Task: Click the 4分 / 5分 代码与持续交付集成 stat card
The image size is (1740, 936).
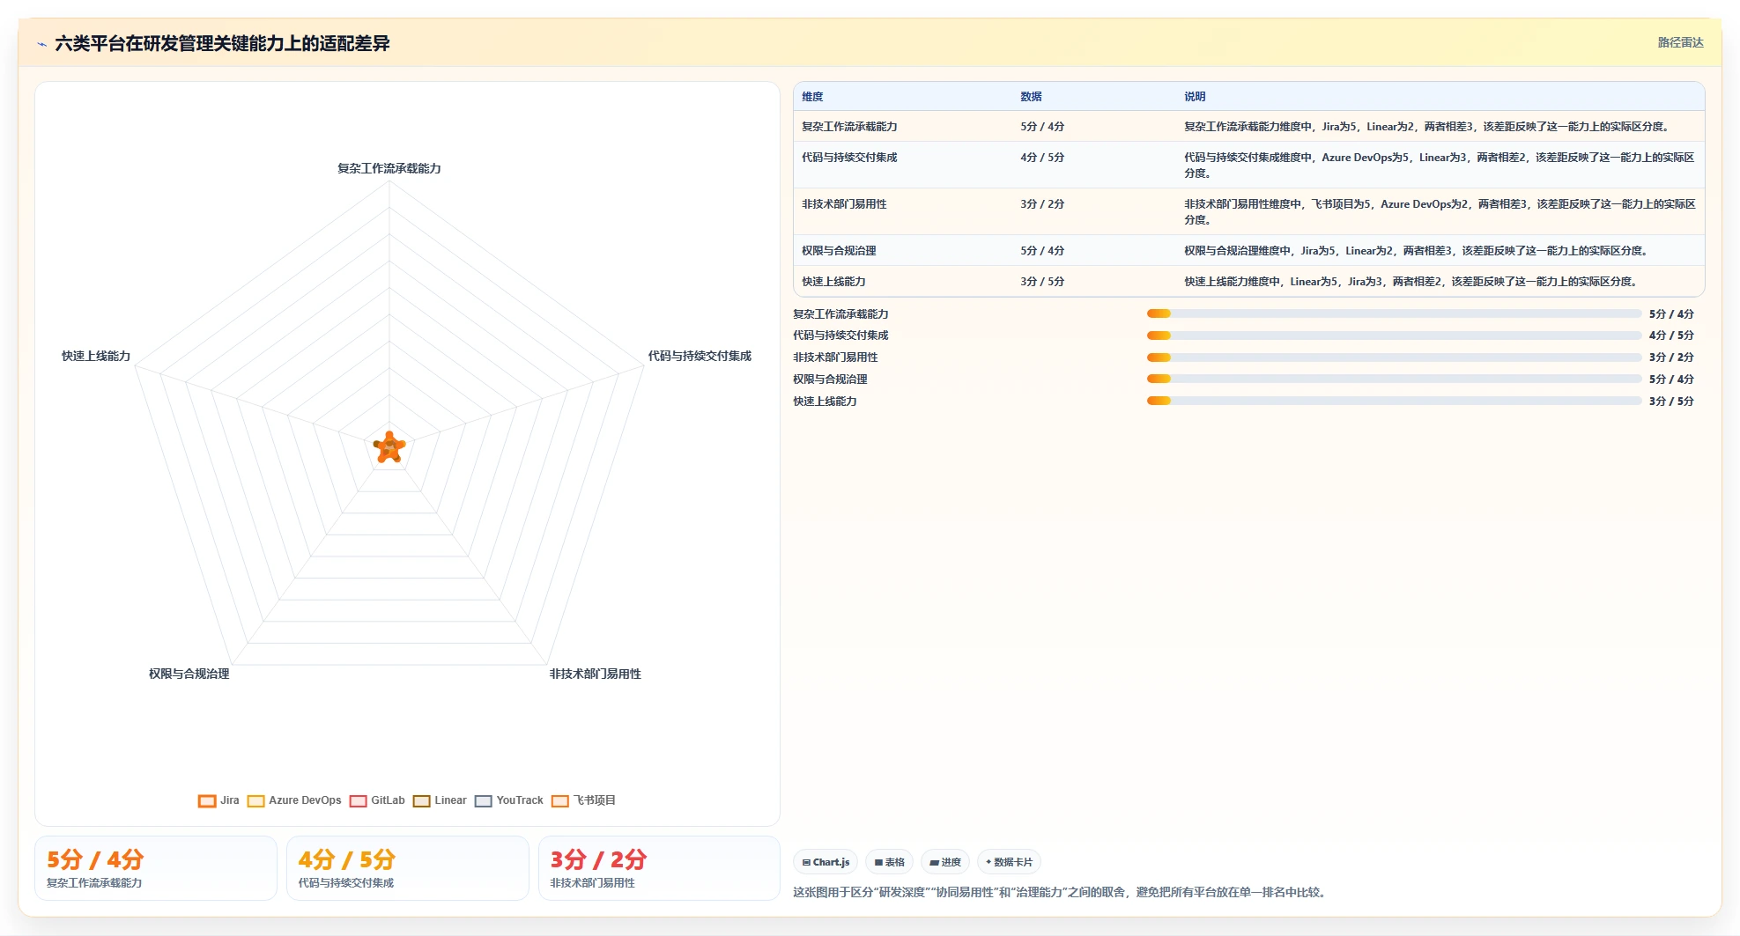Action: pyautogui.click(x=408, y=868)
